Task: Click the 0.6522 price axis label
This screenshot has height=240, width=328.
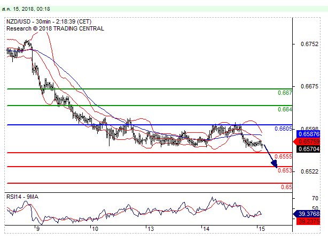Action: [x=309, y=171]
